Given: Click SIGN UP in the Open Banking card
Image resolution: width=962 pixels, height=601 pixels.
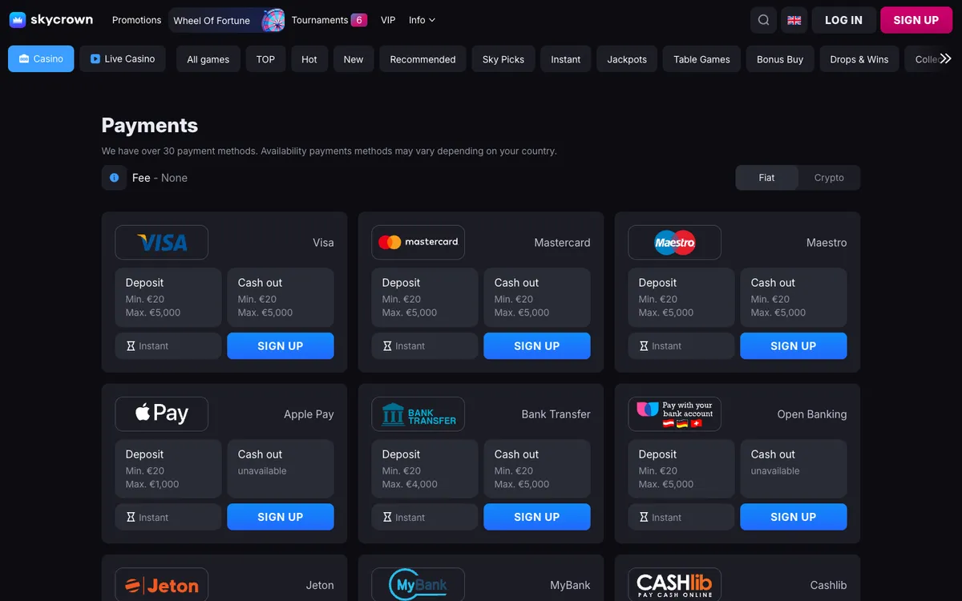Looking at the screenshot, I should point(794,518).
